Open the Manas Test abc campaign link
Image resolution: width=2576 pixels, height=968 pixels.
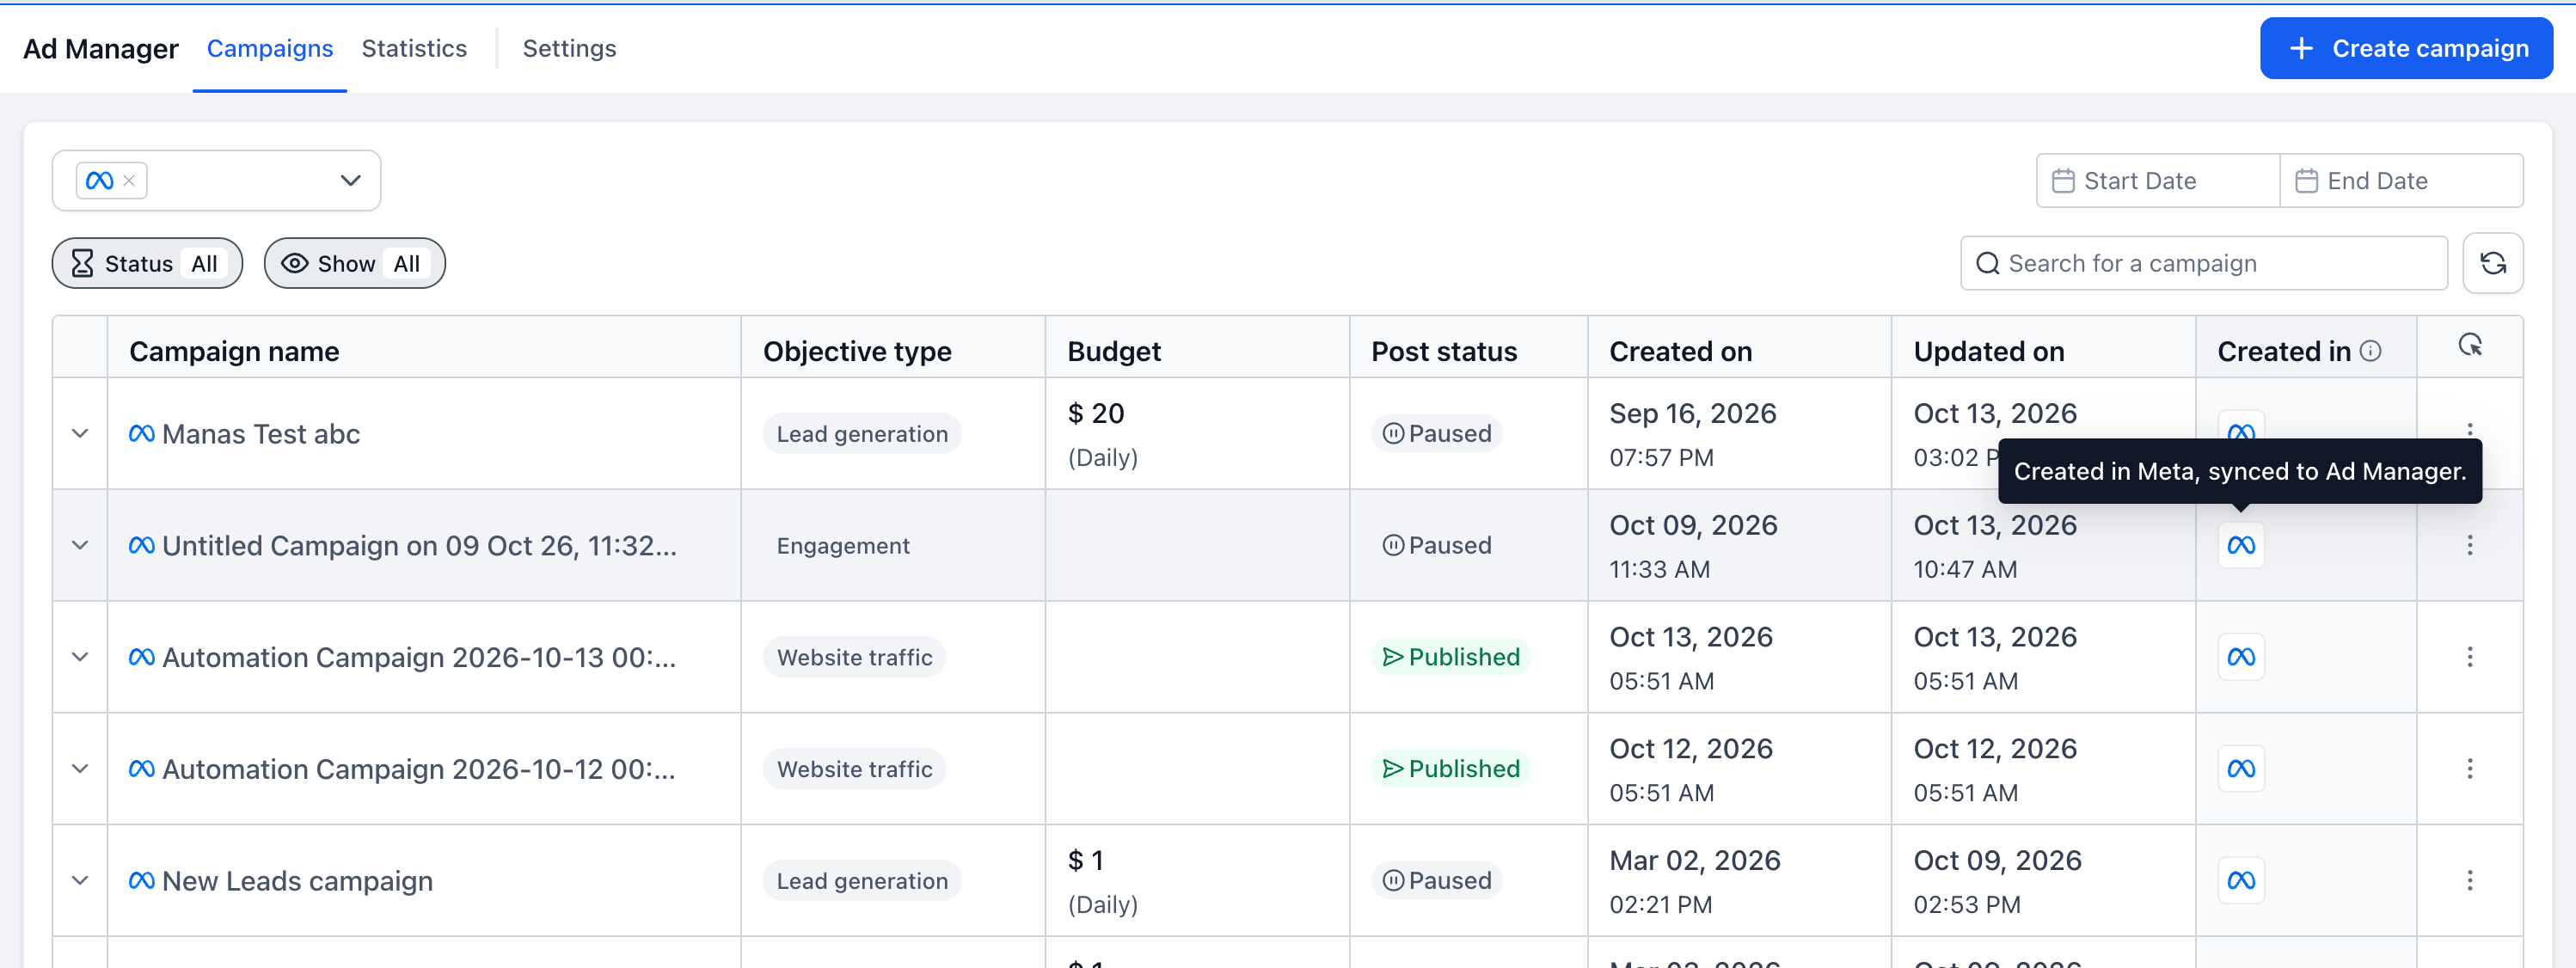261,434
